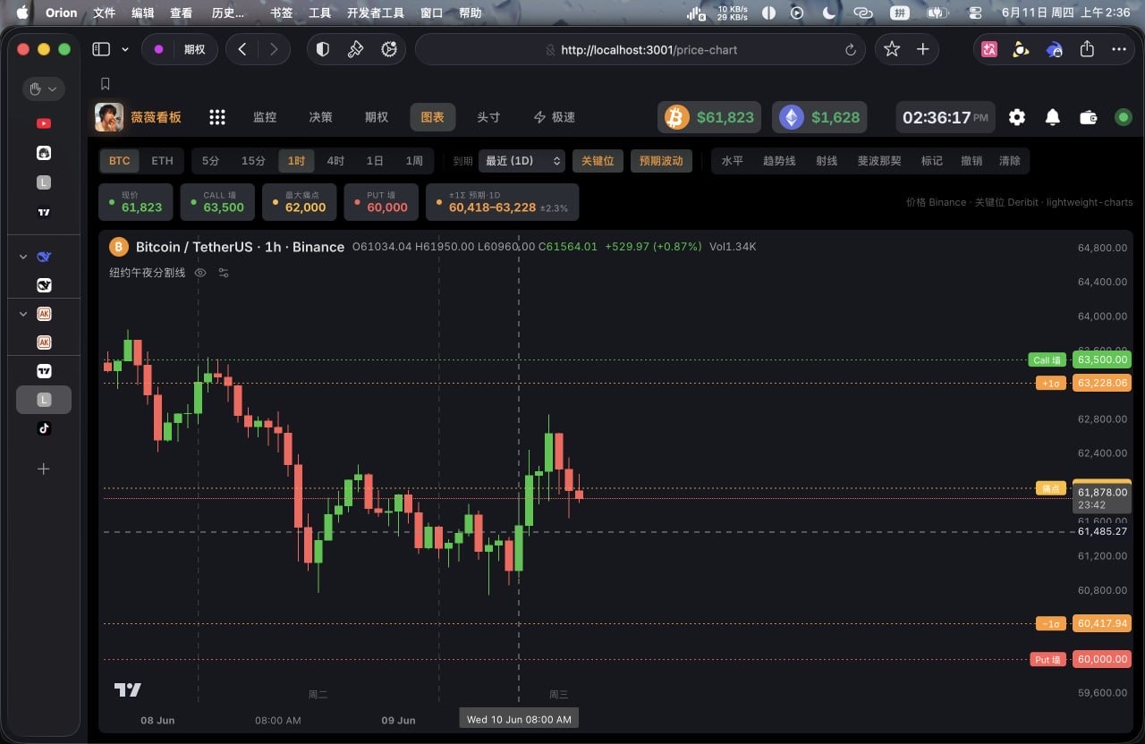
Task: Open the 书签 menu in menu bar
Action: click(x=282, y=13)
